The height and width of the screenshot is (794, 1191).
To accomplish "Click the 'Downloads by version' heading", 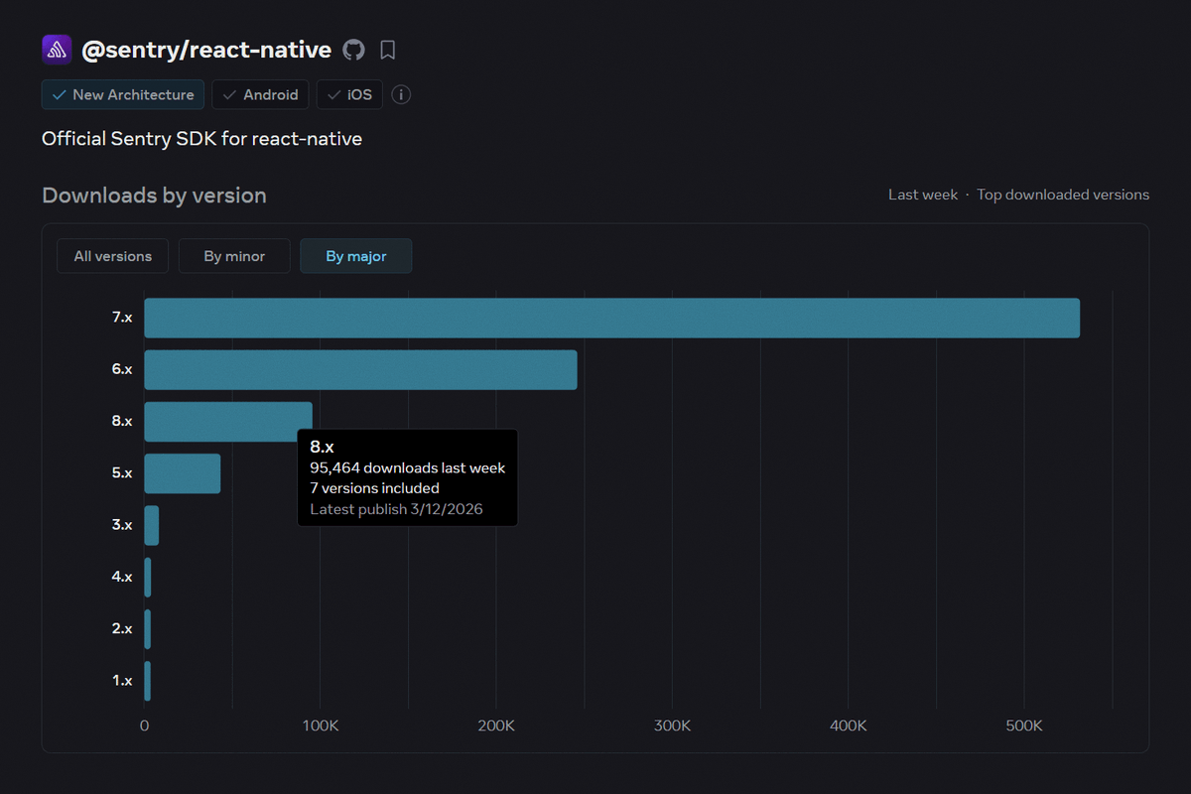I will pos(154,196).
